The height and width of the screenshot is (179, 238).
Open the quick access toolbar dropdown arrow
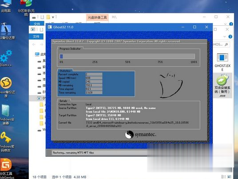[x=53, y=17]
